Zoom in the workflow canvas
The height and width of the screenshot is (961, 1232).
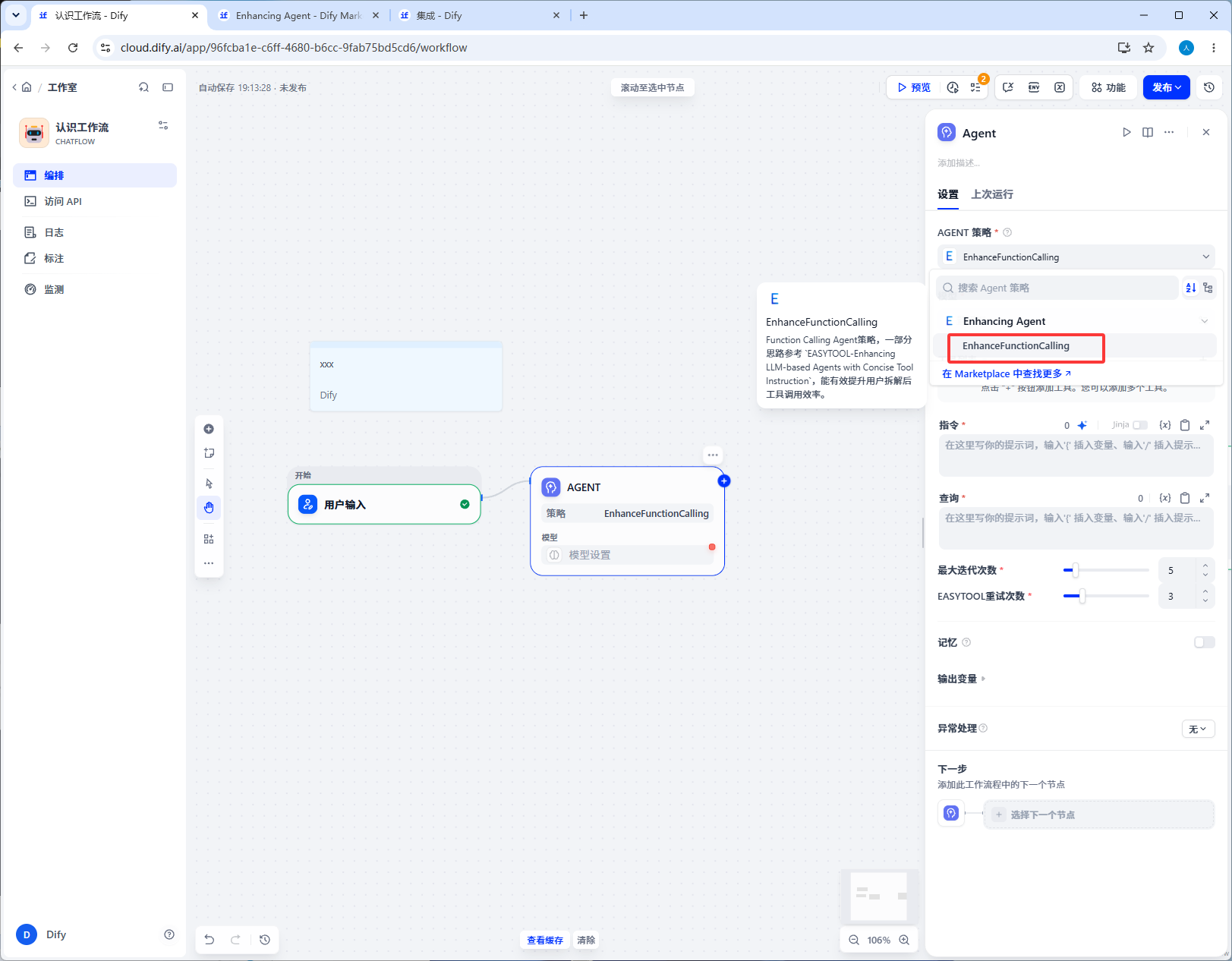pyautogui.click(x=904, y=940)
